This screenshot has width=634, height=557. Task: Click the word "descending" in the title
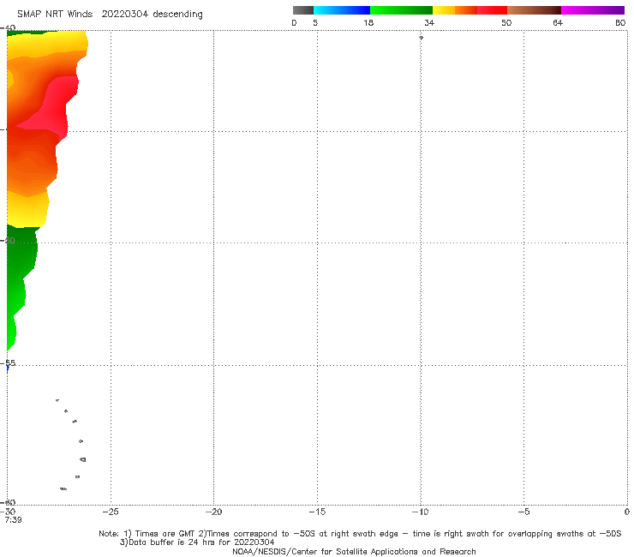(x=177, y=15)
